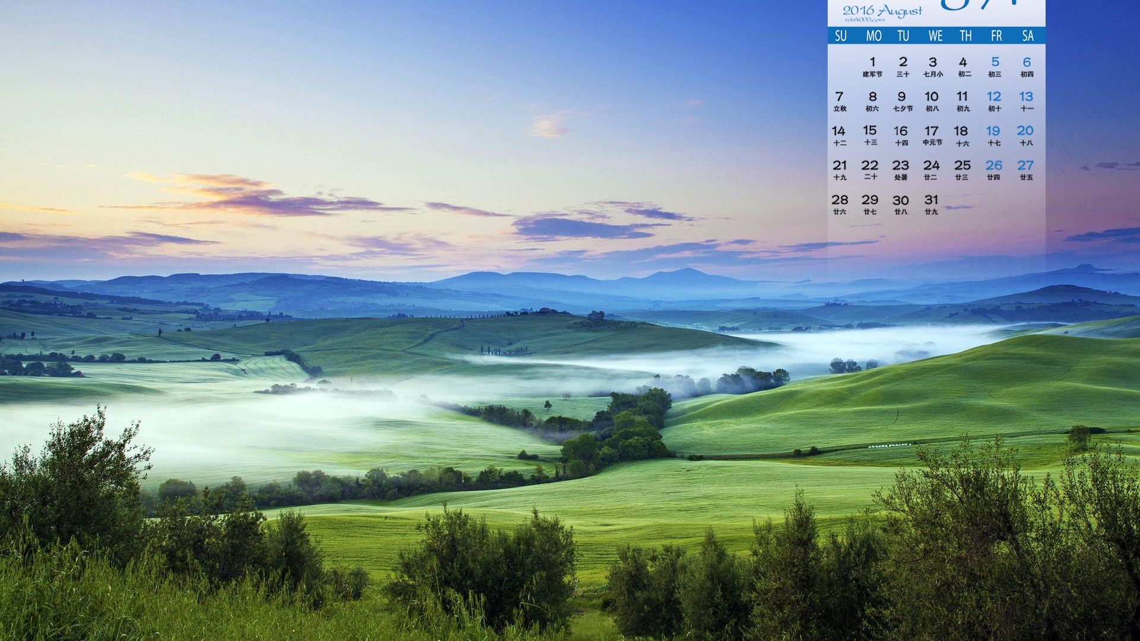Select blue Friday date 12
The image size is (1140, 641).
995,101
